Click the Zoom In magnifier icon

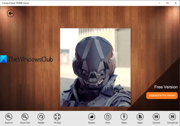click(9, 117)
